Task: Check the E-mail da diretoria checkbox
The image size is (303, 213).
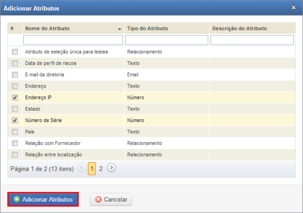Action: (15, 74)
